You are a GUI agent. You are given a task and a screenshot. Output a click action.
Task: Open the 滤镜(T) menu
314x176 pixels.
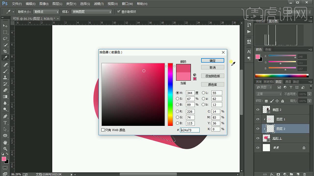99,4
